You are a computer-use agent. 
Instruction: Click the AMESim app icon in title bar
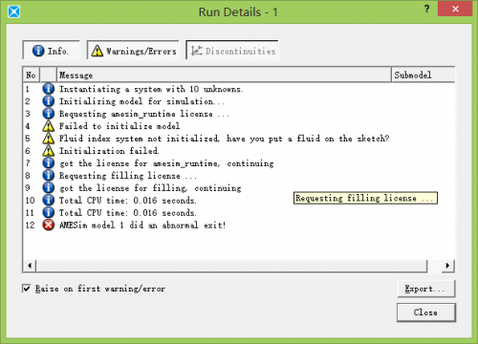coord(14,11)
